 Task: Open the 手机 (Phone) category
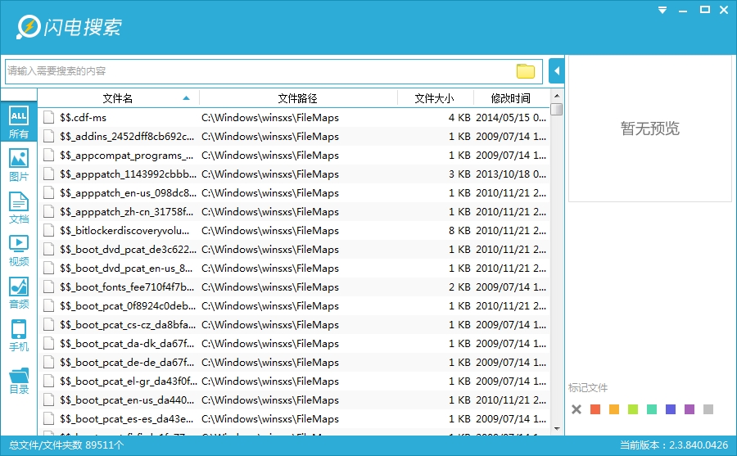[18, 334]
